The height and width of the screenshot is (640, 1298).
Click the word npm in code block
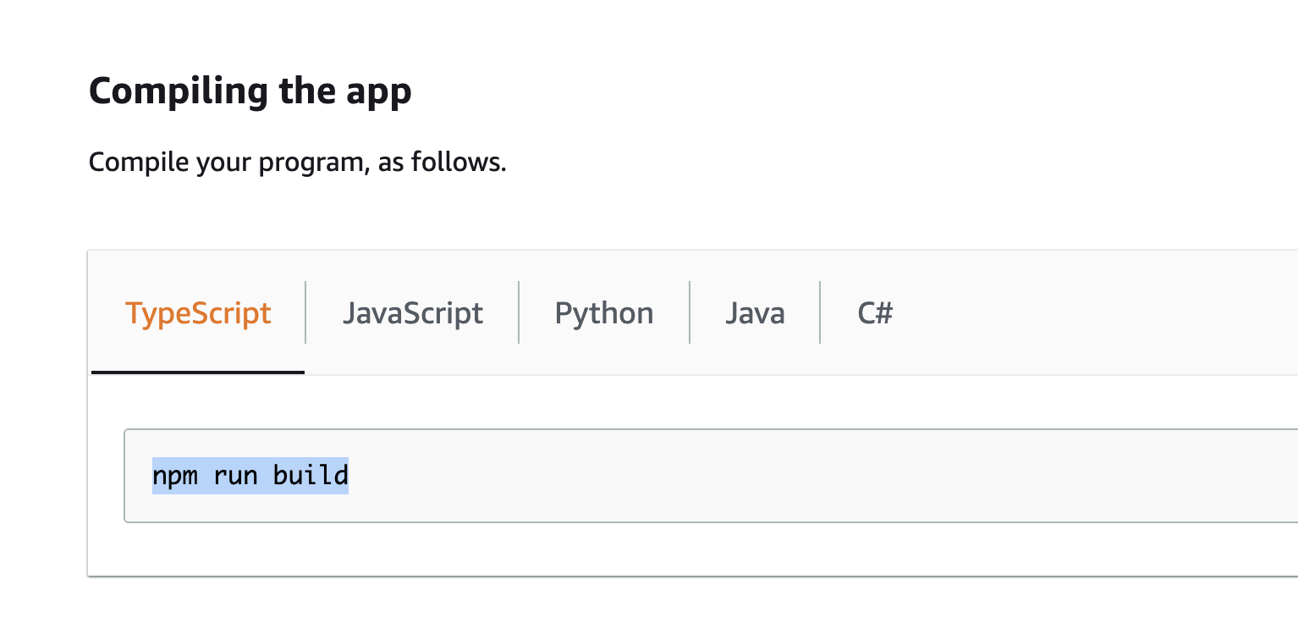(x=175, y=476)
